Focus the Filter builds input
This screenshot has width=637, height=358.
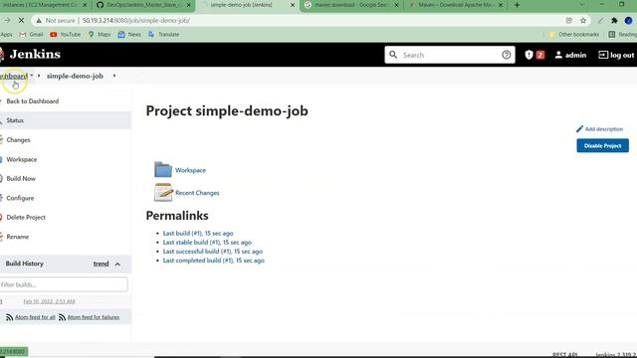64,284
